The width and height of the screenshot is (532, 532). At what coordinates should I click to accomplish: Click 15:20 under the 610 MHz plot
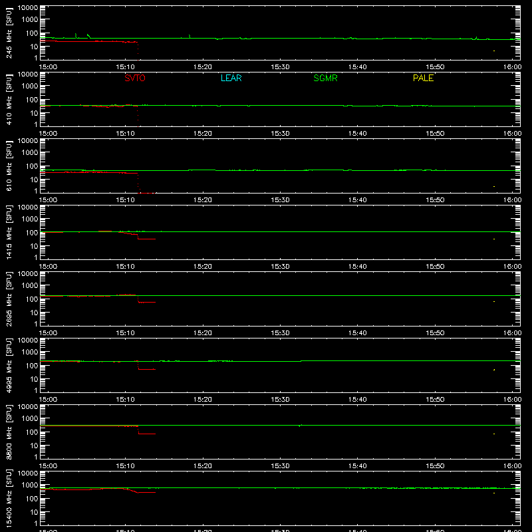tap(203, 200)
